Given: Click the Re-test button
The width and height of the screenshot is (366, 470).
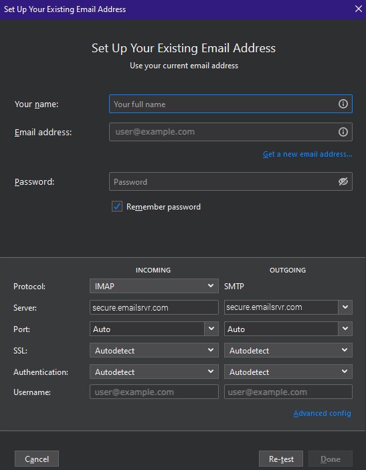Looking at the screenshot, I should (281, 459).
